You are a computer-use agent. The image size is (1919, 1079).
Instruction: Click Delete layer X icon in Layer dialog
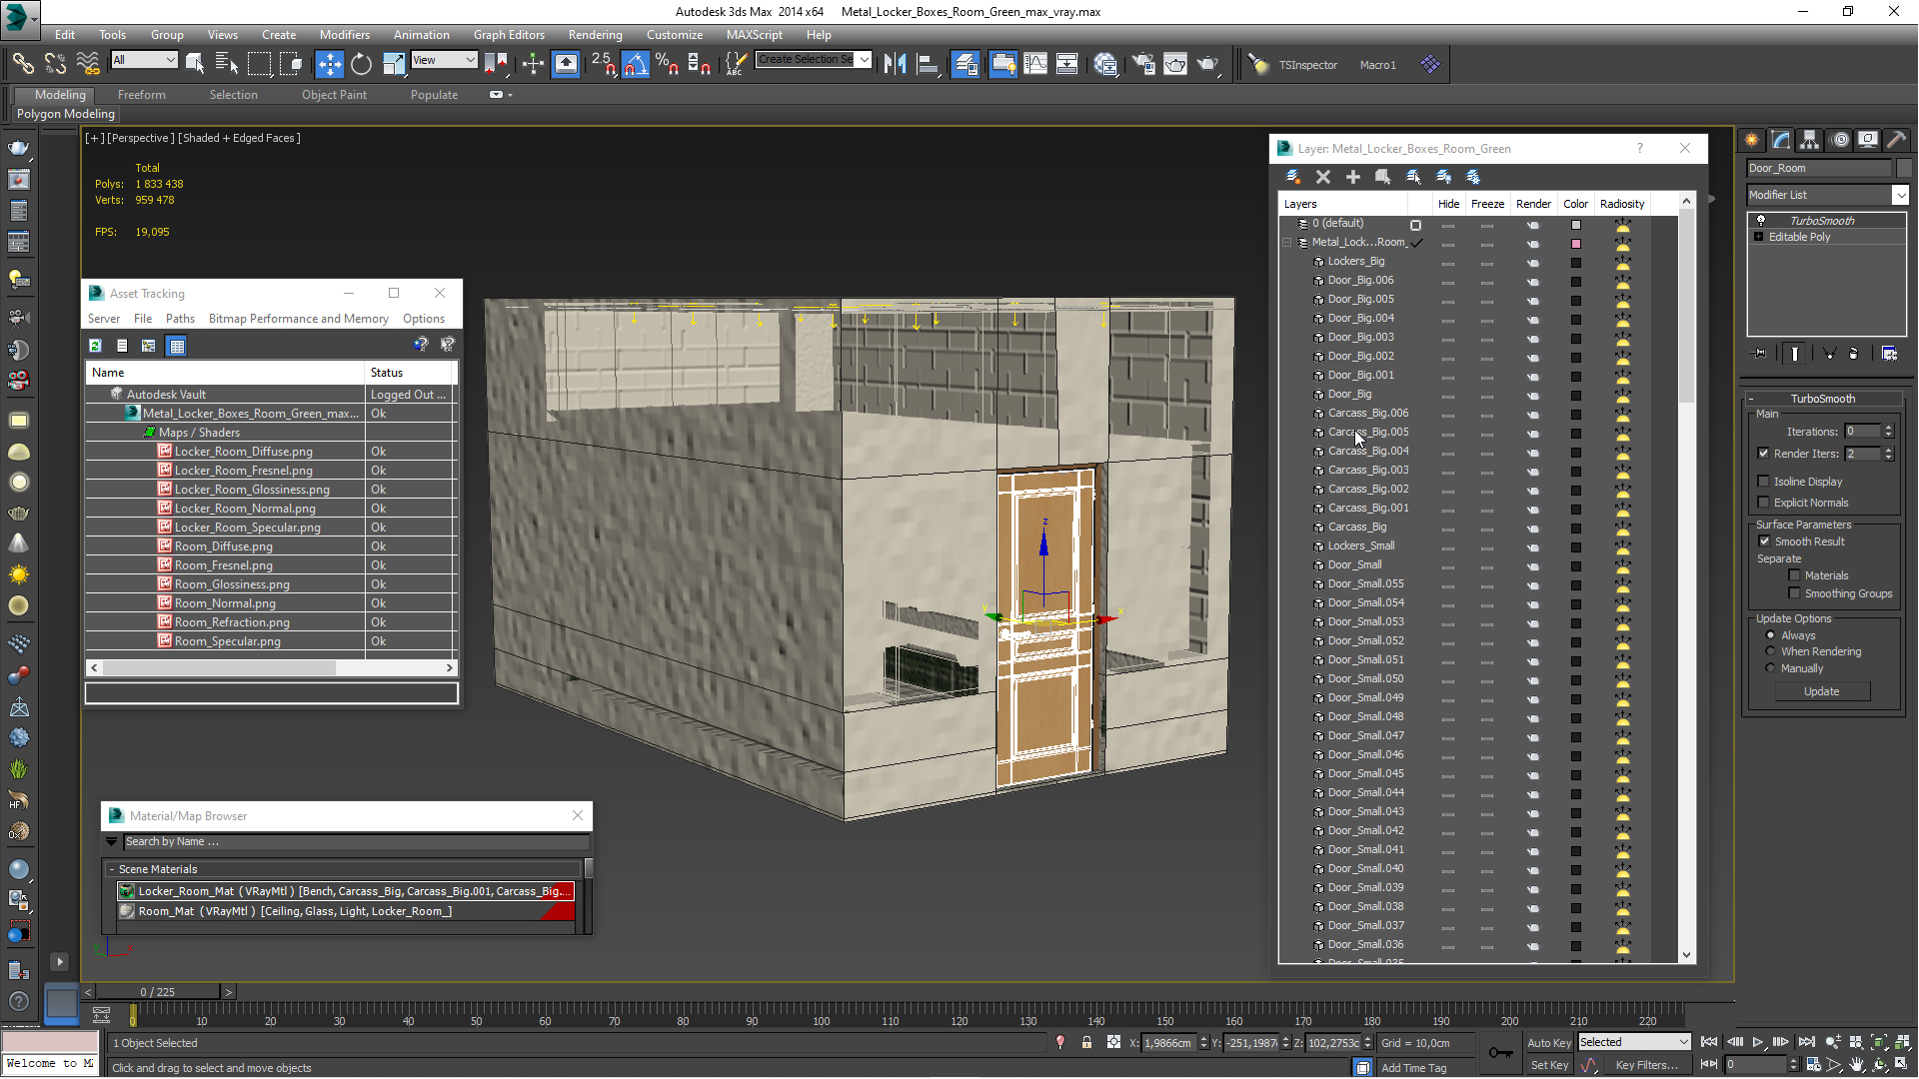coord(1323,177)
